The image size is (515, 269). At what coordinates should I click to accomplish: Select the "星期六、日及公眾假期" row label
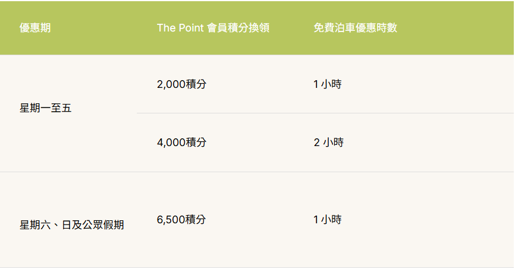click(x=72, y=225)
